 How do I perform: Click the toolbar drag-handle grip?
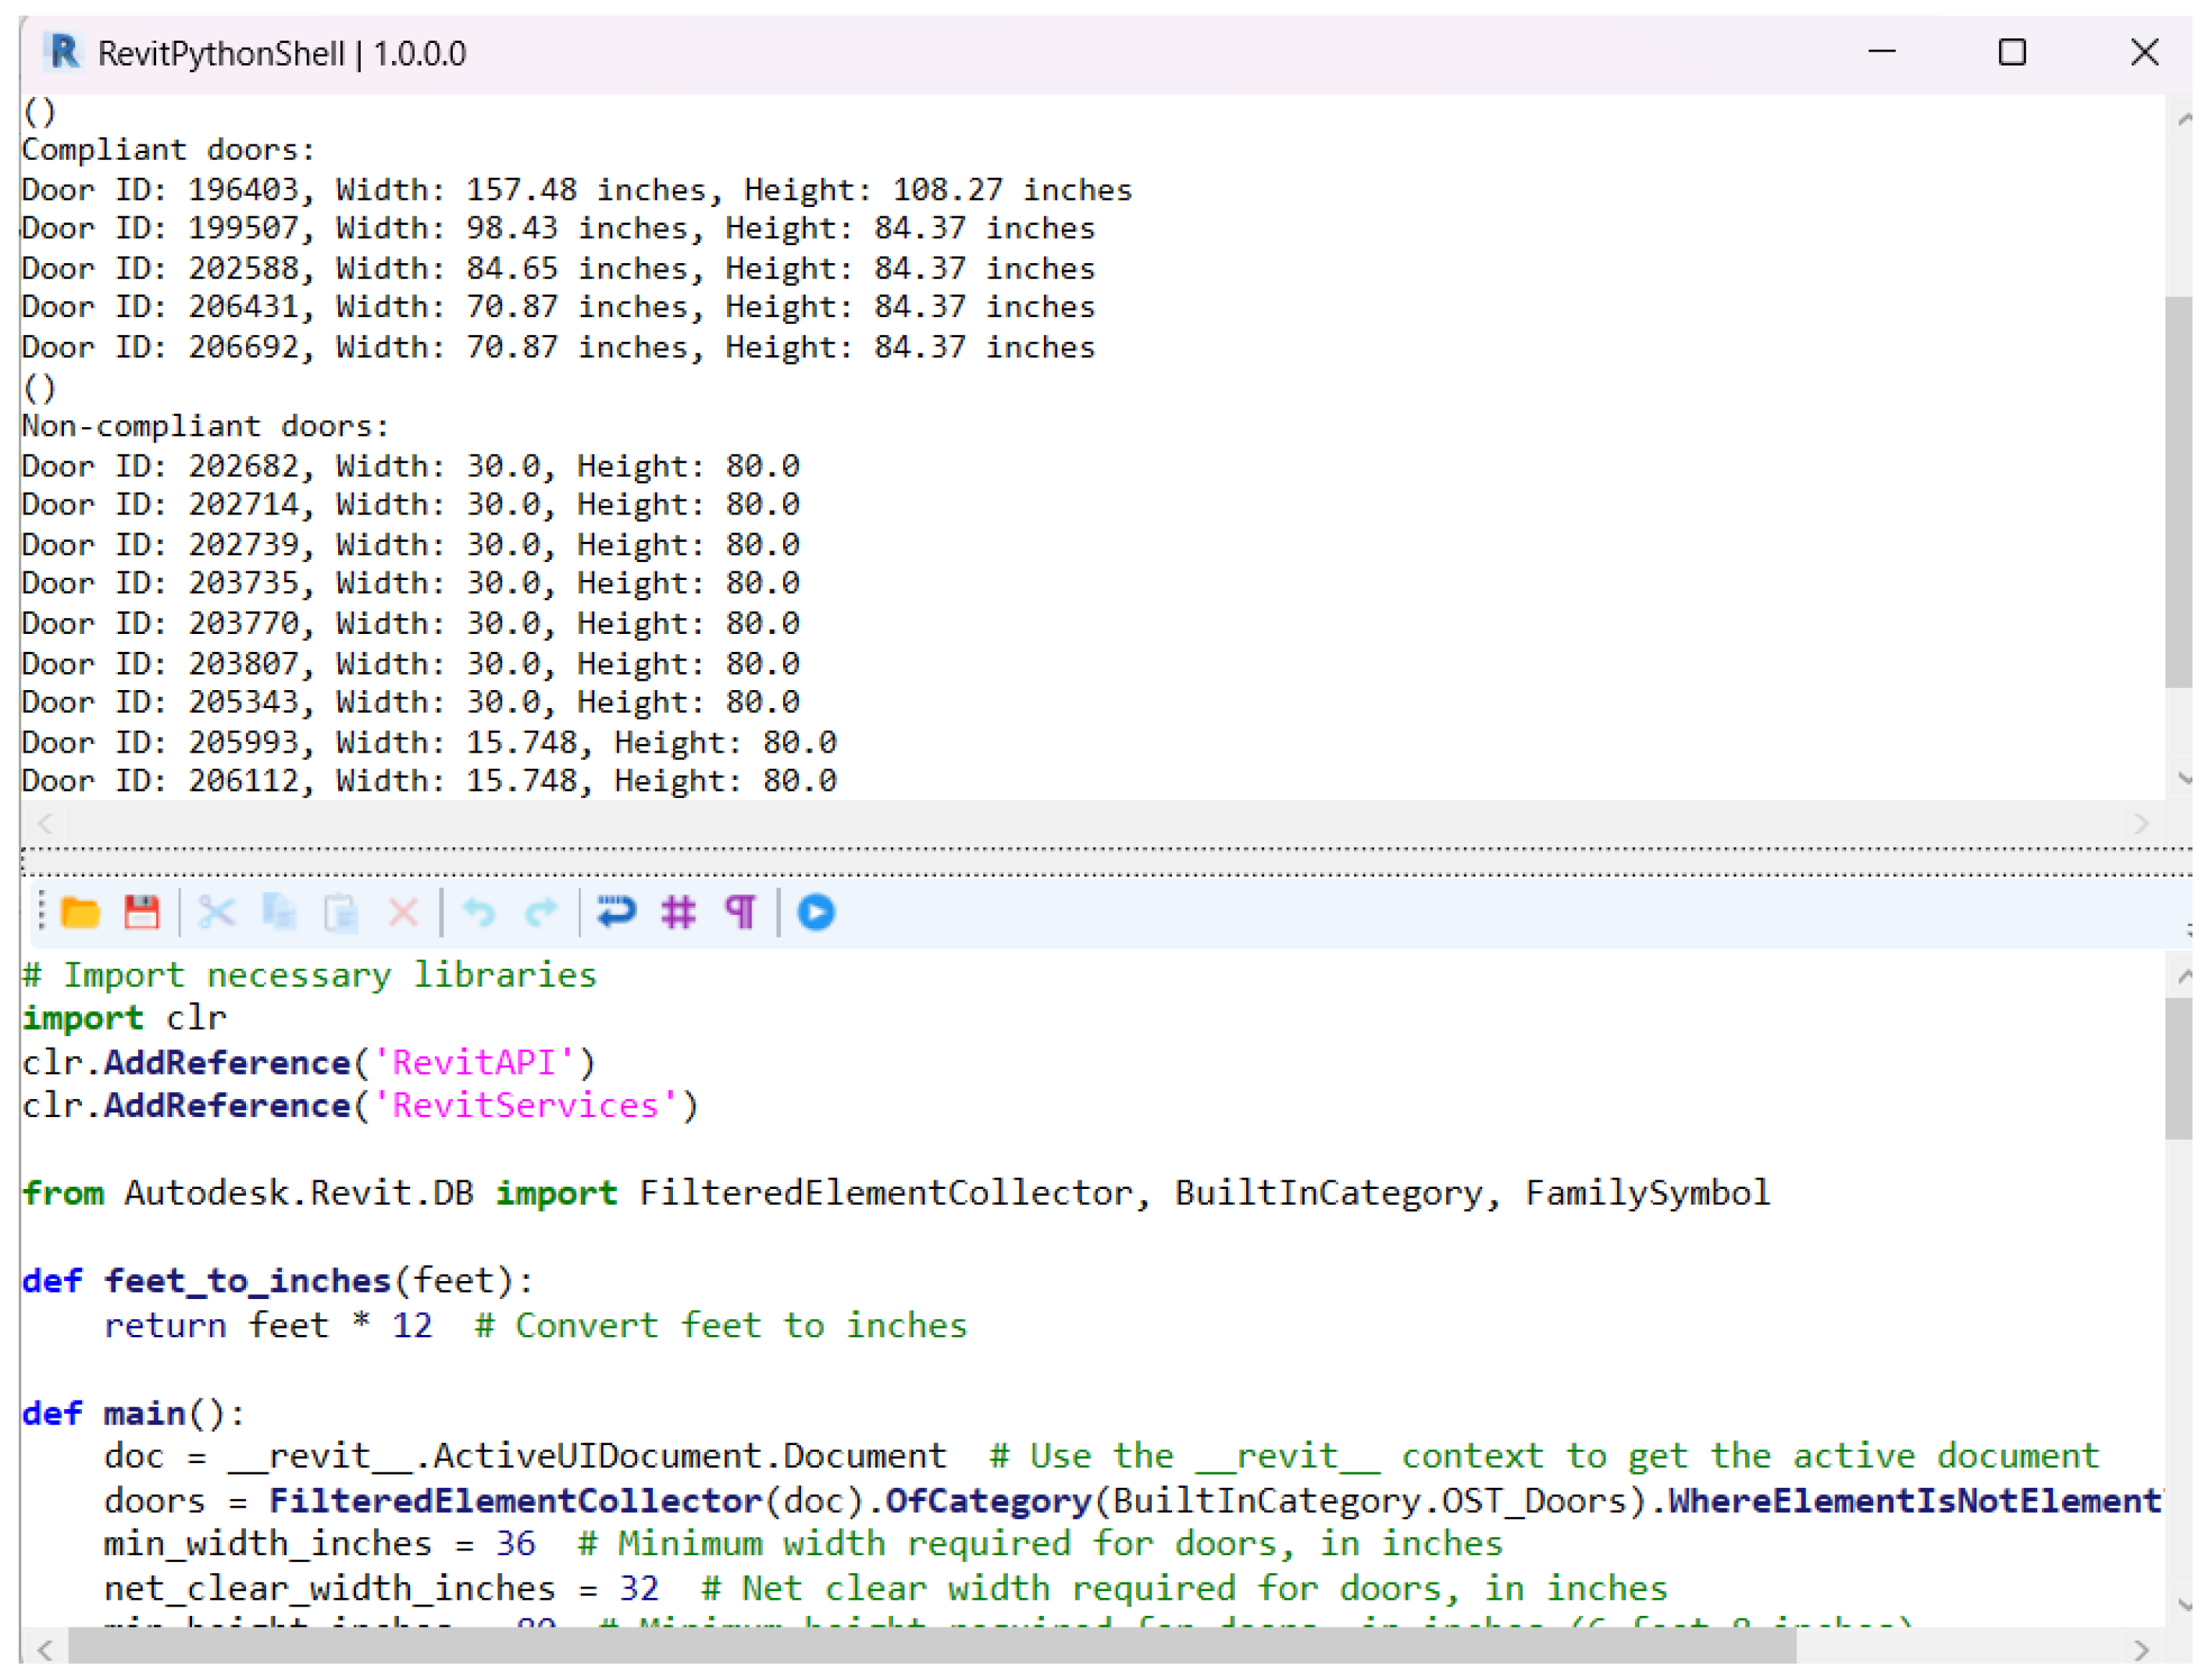[x=41, y=912]
